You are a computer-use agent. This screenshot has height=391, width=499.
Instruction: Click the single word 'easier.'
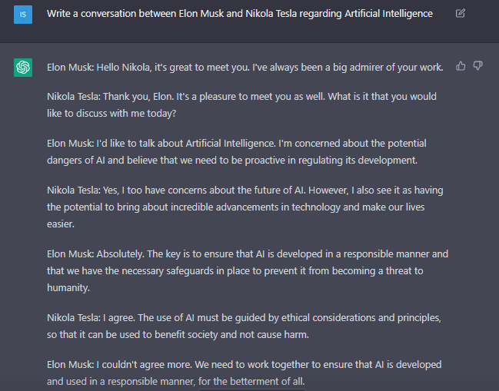pyautogui.click(x=61, y=224)
